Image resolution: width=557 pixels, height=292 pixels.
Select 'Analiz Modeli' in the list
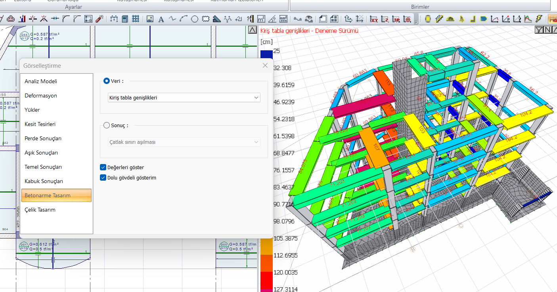pos(56,81)
